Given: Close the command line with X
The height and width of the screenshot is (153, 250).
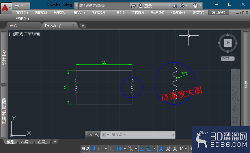Looking at the screenshot, I should (91, 135).
